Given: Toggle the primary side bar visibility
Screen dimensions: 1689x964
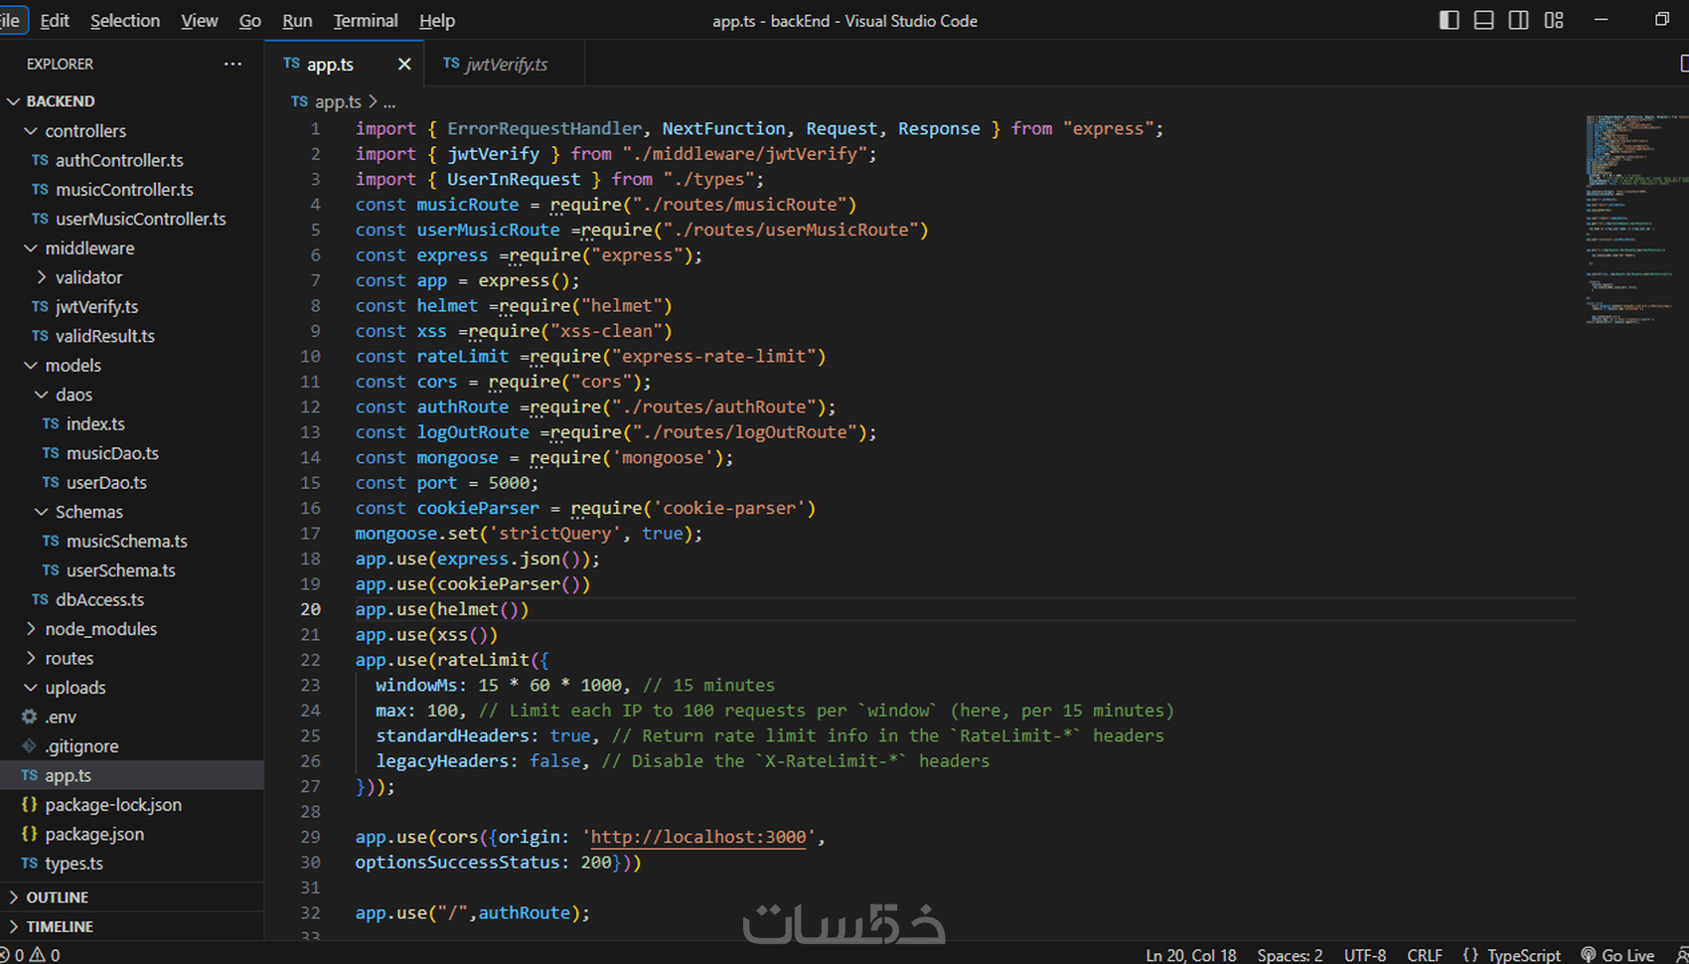Looking at the screenshot, I should pyautogui.click(x=1449, y=20).
